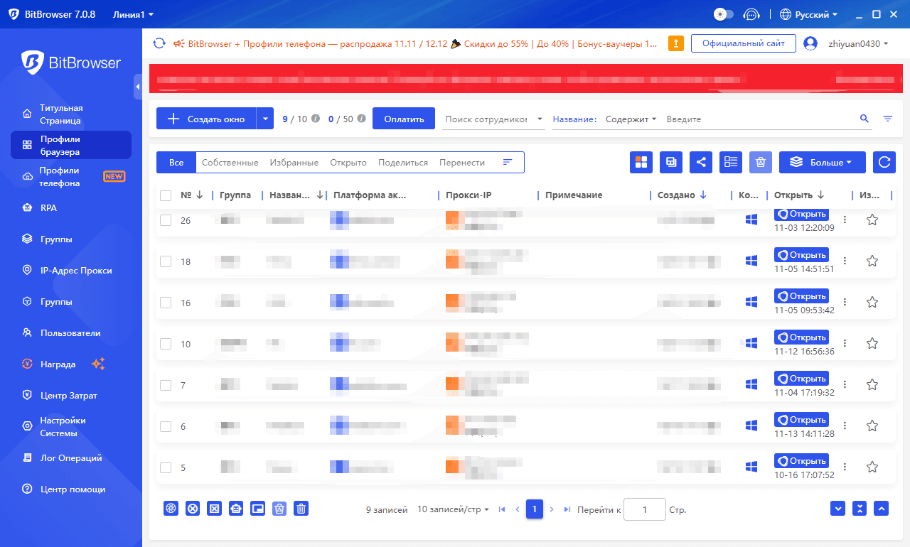Open the 10 записей/стр page size dropdown

(453, 509)
